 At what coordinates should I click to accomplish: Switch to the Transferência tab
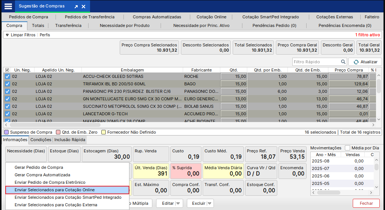pyautogui.click(x=68, y=25)
